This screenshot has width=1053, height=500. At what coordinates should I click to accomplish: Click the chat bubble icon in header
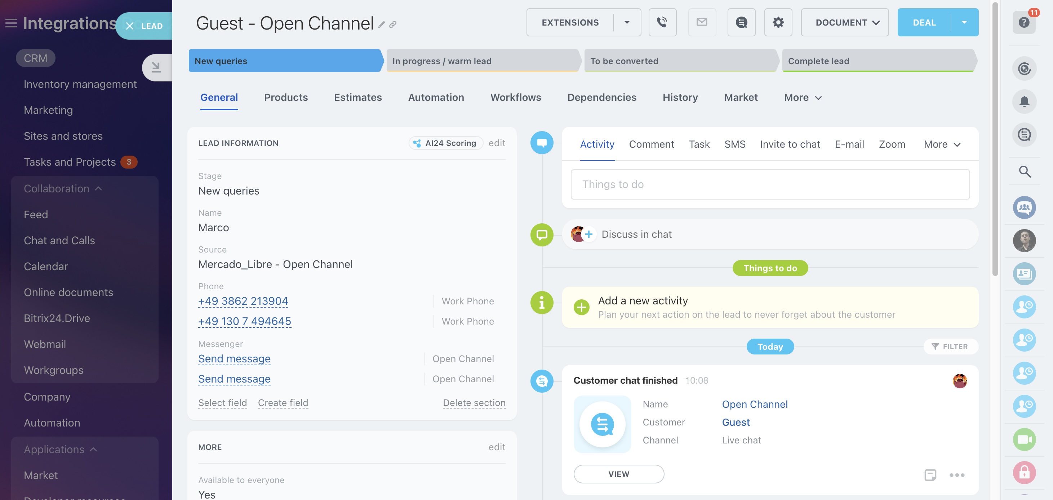coord(741,22)
